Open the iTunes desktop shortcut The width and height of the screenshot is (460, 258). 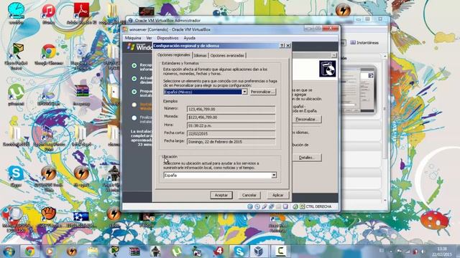click(x=49, y=14)
